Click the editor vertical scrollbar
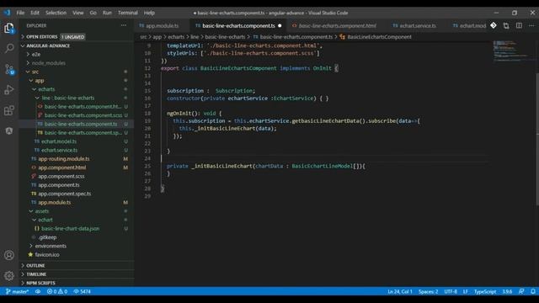 (537, 140)
